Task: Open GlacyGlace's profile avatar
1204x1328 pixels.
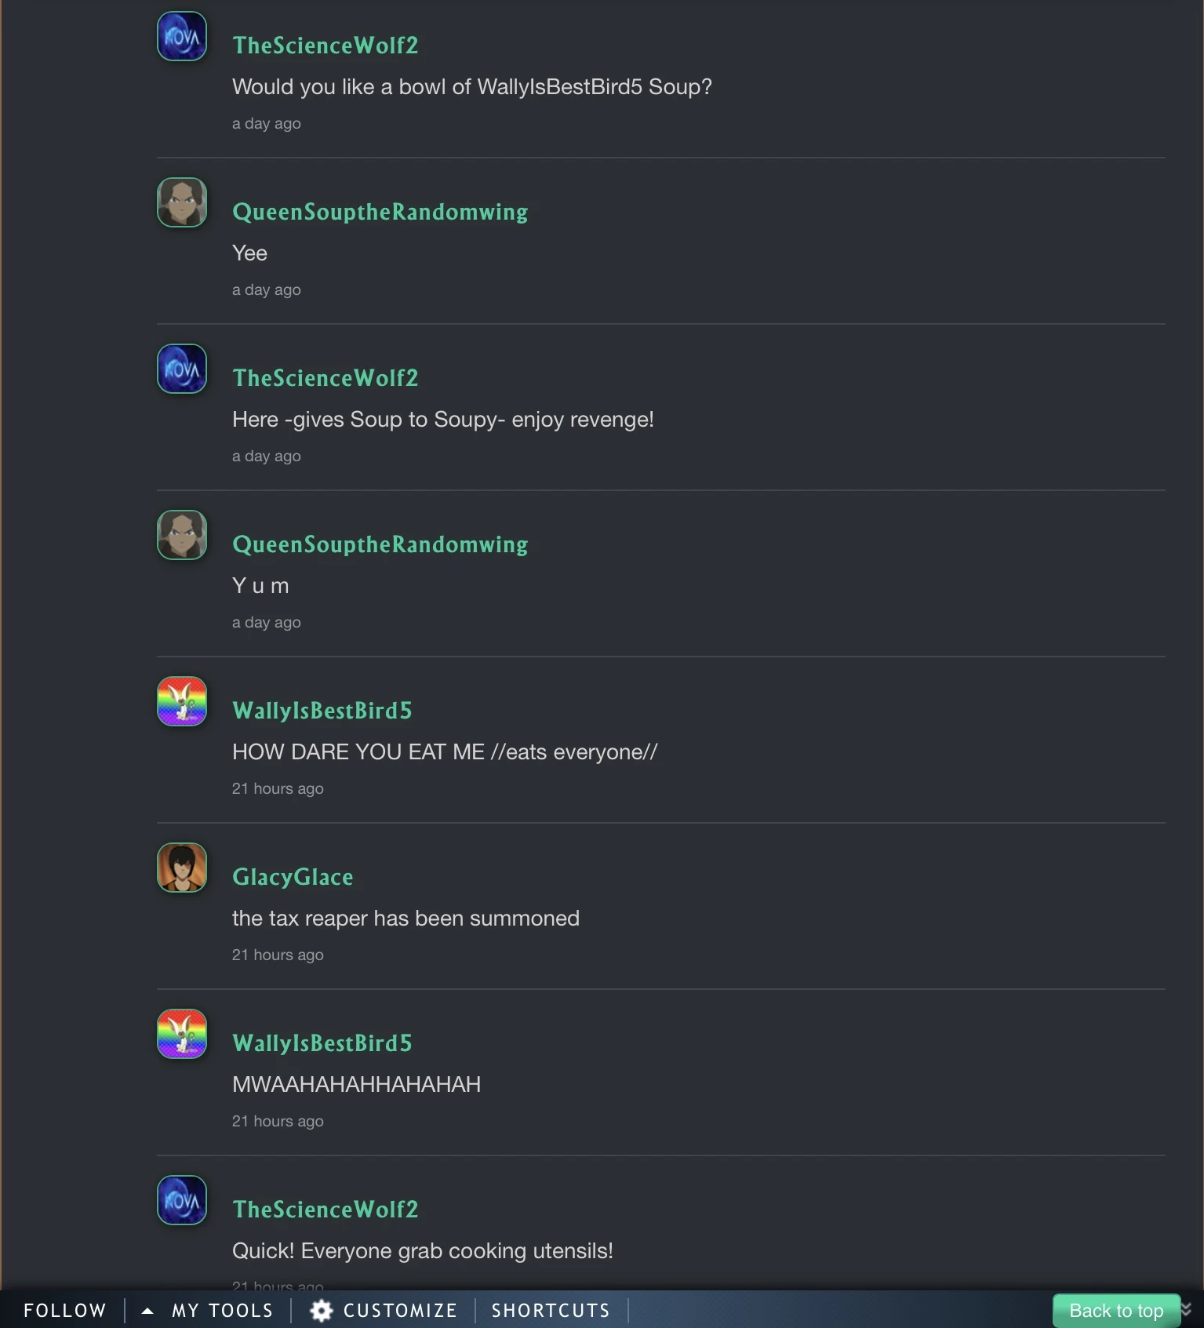Action: click(x=182, y=868)
